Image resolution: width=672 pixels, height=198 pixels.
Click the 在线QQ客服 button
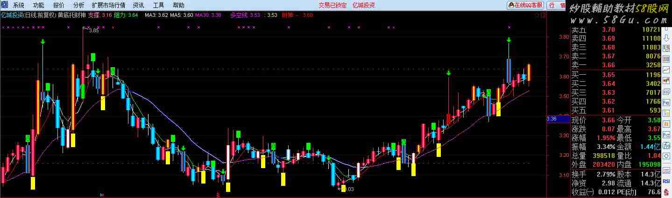526,5
